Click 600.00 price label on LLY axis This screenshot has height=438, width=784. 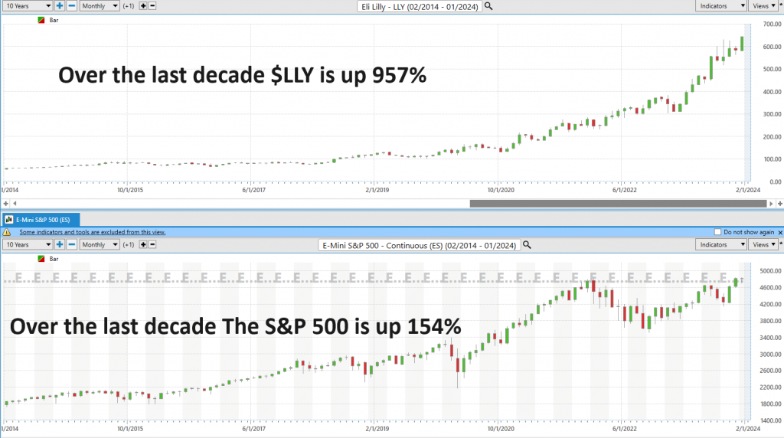coord(772,47)
